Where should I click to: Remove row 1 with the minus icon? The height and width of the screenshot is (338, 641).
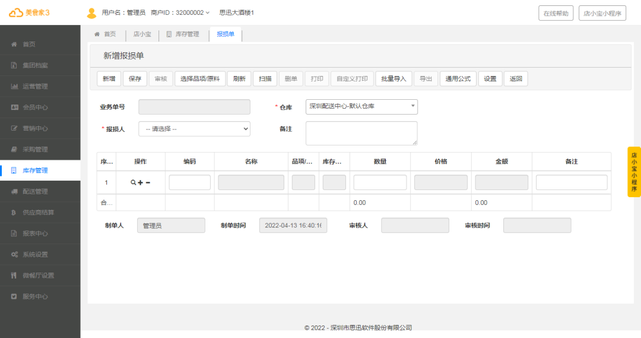coord(148,182)
